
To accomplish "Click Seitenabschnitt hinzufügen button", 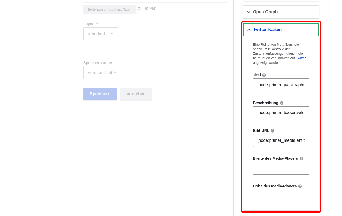I will pos(110,10).
